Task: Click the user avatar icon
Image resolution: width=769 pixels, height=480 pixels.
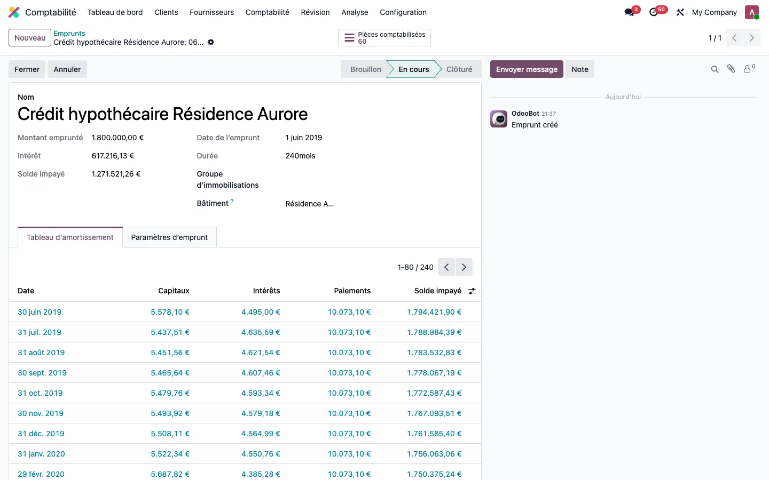Action: tap(752, 12)
